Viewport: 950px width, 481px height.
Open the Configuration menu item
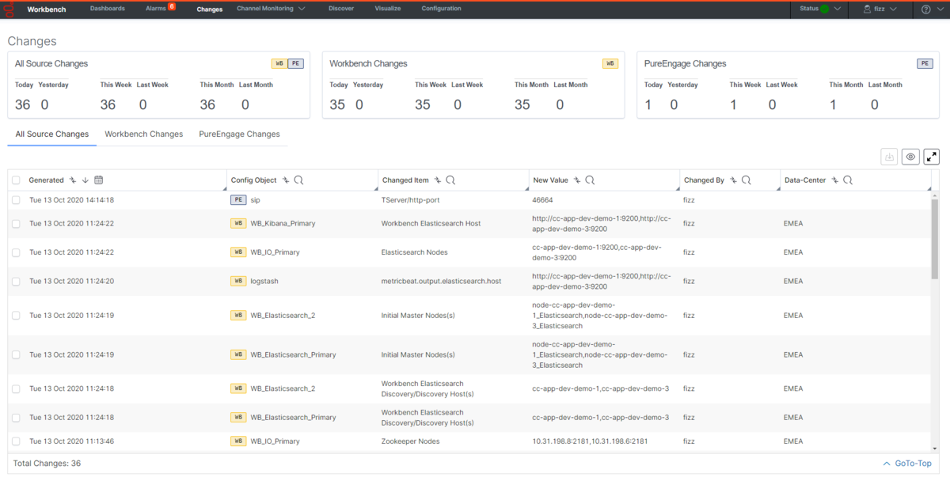(x=442, y=9)
